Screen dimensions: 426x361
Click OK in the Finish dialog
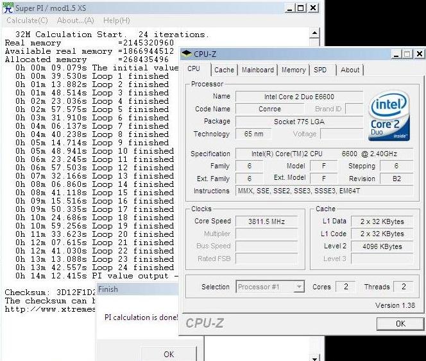point(169,354)
